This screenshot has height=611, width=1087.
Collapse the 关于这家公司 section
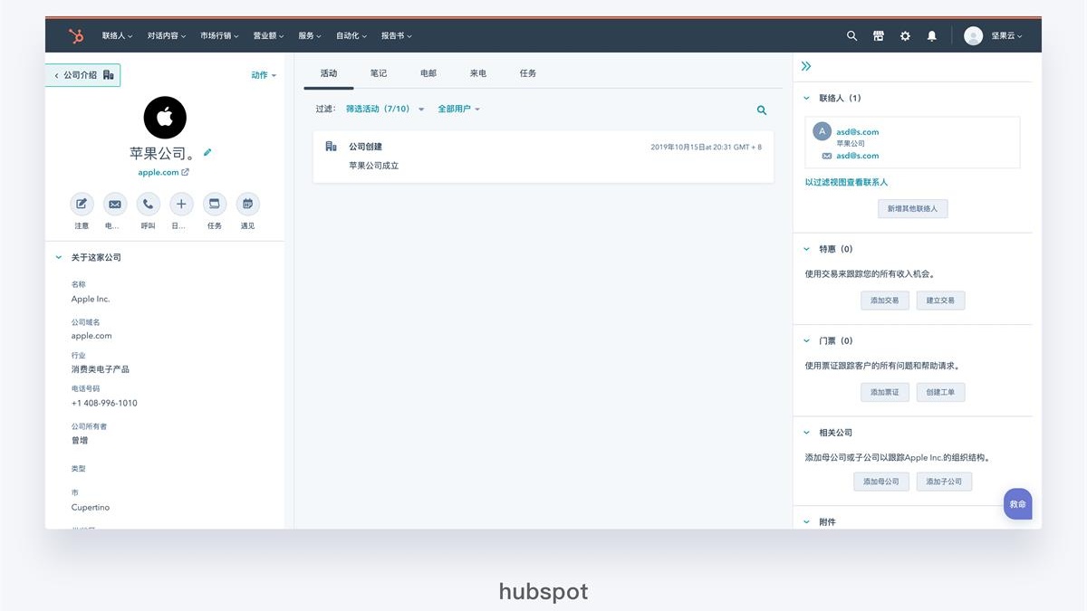[x=60, y=258]
